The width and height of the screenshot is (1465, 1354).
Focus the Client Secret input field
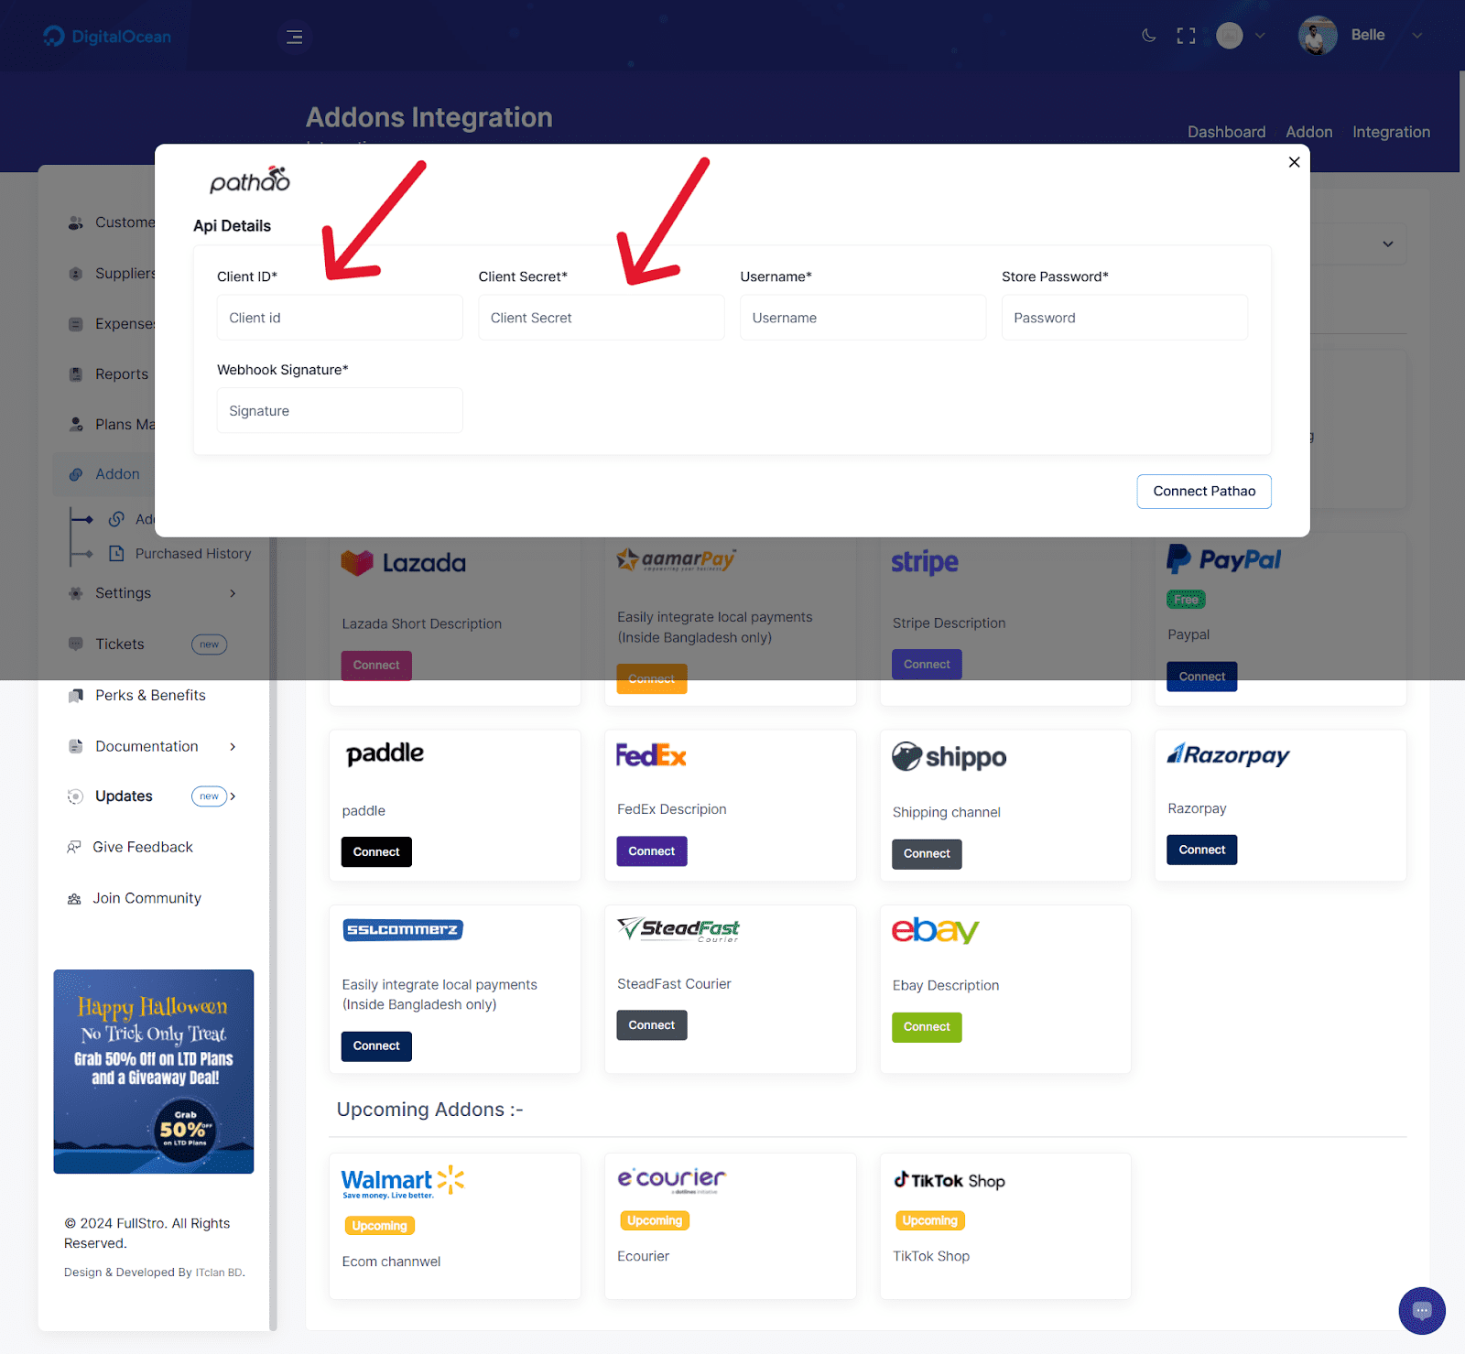[601, 318]
